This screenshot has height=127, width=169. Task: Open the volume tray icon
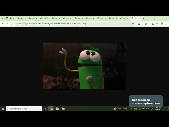click(x=147, y=109)
